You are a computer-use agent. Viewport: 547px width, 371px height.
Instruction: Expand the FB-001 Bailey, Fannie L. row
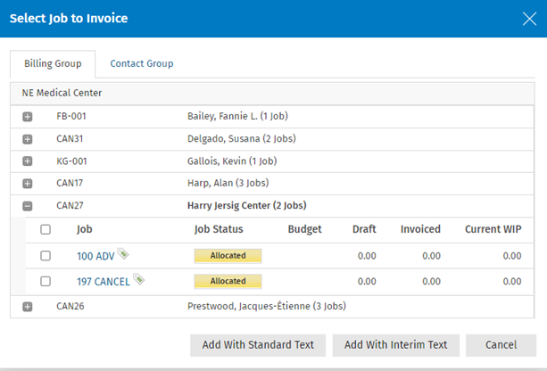pos(27,117)
